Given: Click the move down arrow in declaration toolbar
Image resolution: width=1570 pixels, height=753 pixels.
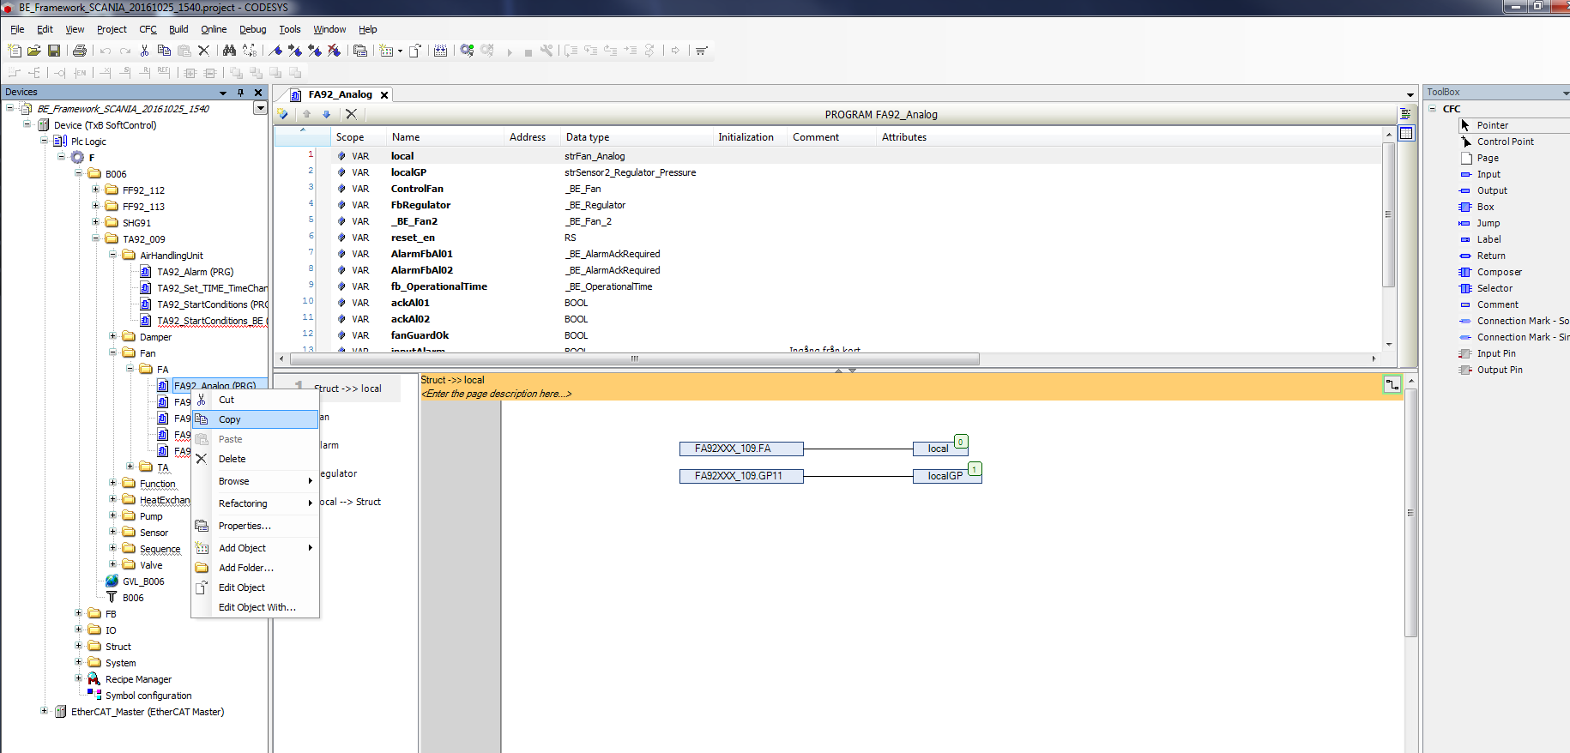Looking at the screenshot, I should (327, 114).
